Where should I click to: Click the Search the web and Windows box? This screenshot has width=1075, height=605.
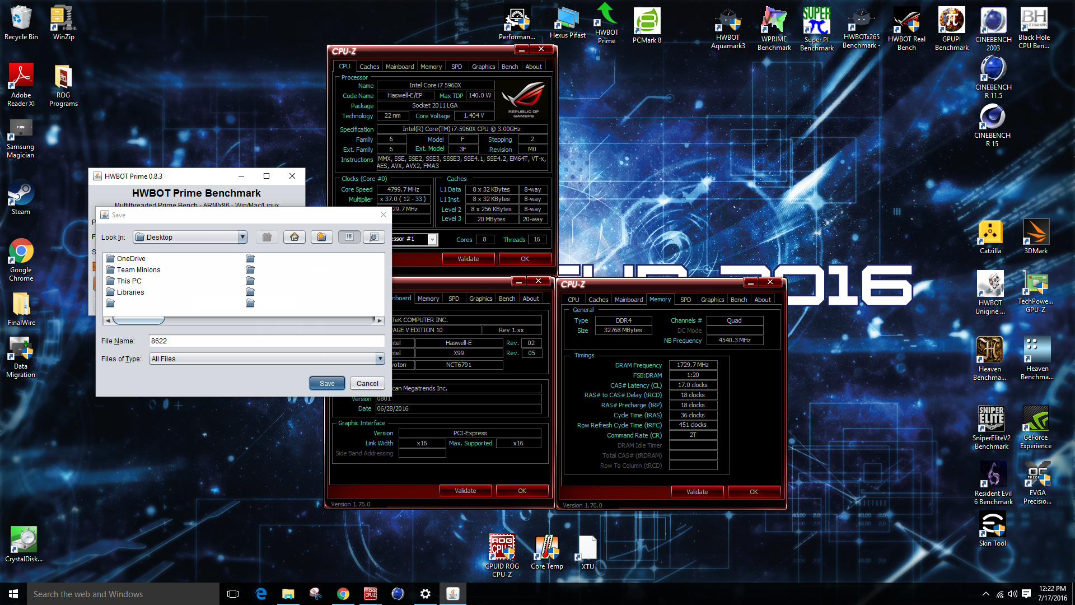123,594
